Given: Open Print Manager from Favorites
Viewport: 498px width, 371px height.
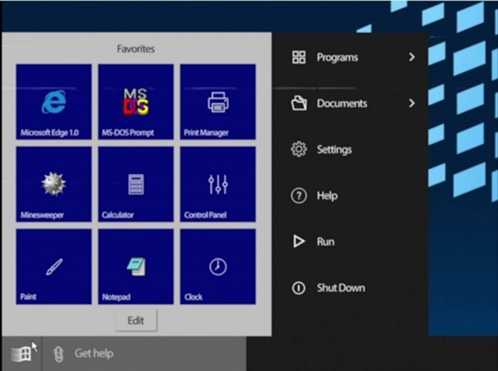Looking at the screenshot, I should pyautogui.click(x=217, y=102).
